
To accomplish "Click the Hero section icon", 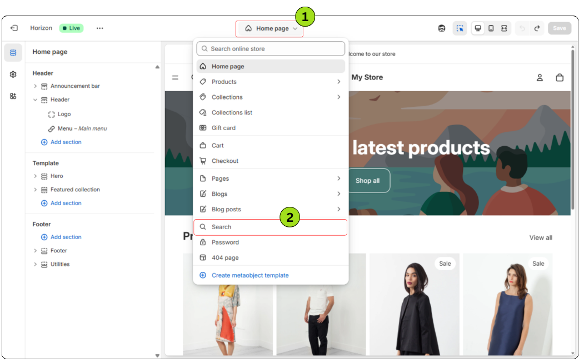I will 44,176.
